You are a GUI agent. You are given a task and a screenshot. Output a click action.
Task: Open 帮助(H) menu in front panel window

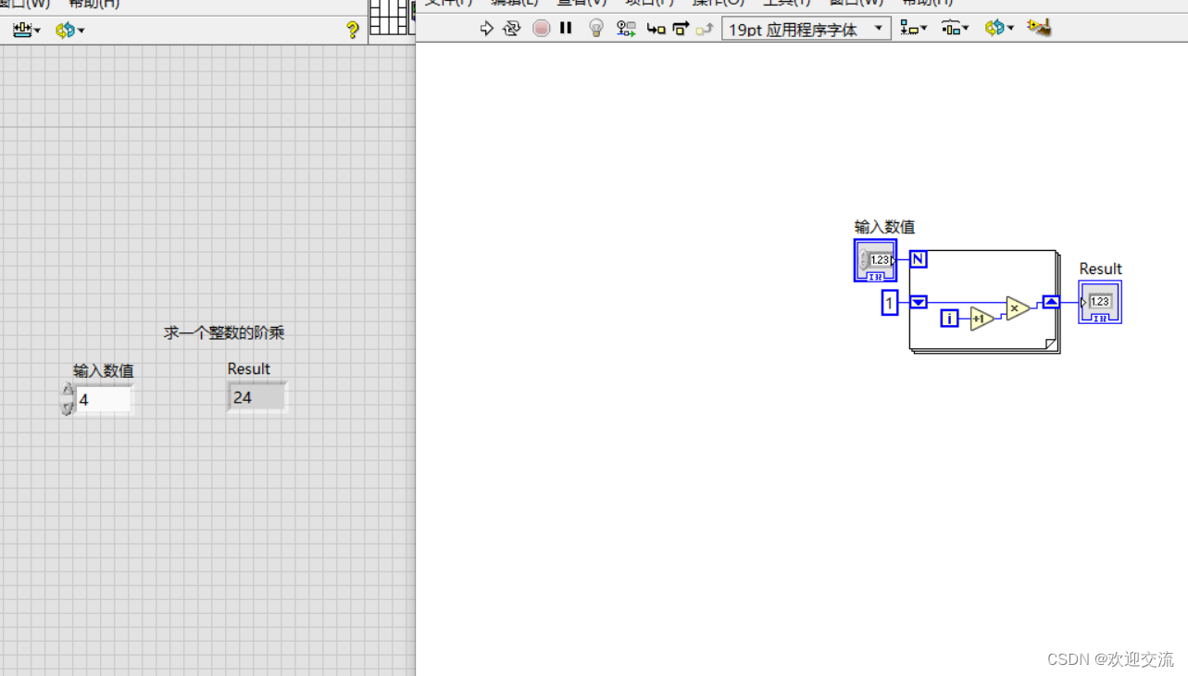(94, 4)
